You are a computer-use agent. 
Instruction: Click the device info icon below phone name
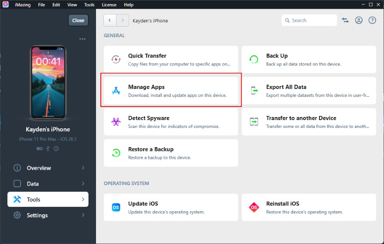[56, 148]
